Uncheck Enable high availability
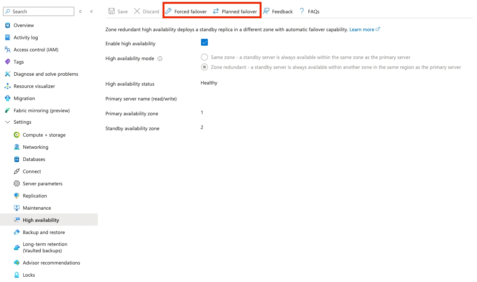The image size is (477, 282). (x=204, y=42)
